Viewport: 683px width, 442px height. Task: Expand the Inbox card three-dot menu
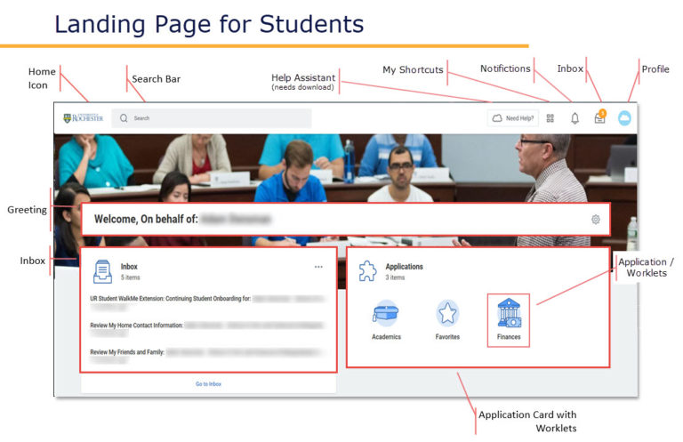pyautogui.click(x=318, y=267)
